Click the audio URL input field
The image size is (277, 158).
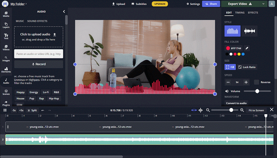point(39,54)
